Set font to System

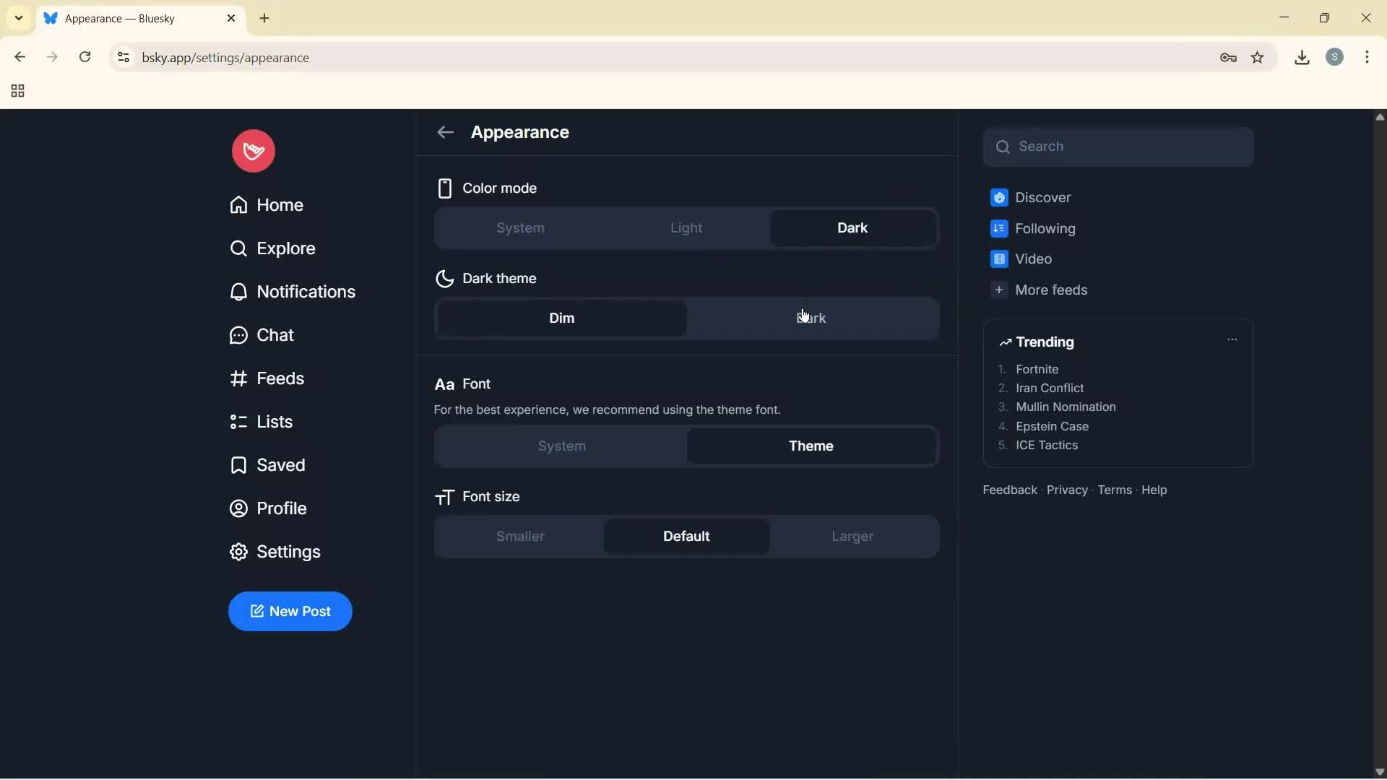point(561,446)
